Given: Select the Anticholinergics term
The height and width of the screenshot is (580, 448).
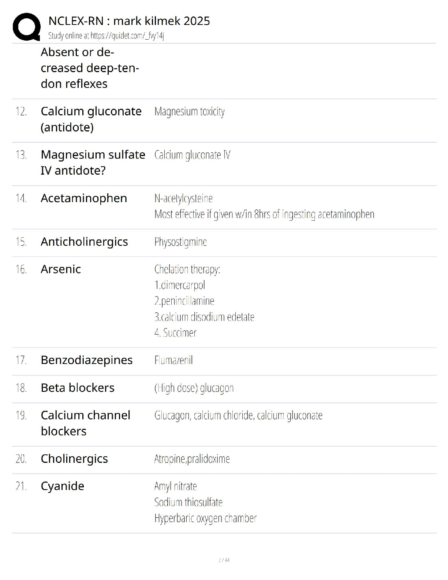Looking at the screenshot, I should pyautogui.click(x=84, y=242).
